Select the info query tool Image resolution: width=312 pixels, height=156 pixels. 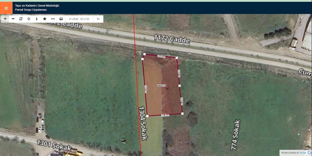pyautogui.click(x=37, y=19)
